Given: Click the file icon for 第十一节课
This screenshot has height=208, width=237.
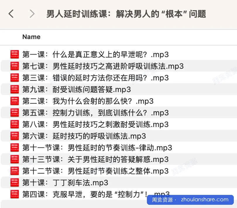Looking at the screenshot, I should coord(15,148).
